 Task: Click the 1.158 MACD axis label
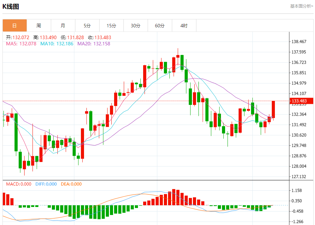[x=297, y=191]
